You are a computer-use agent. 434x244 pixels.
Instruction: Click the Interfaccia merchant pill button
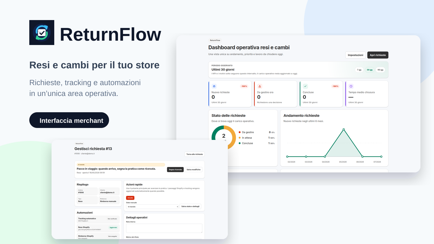pyautogui.click(x=69, y=120)
